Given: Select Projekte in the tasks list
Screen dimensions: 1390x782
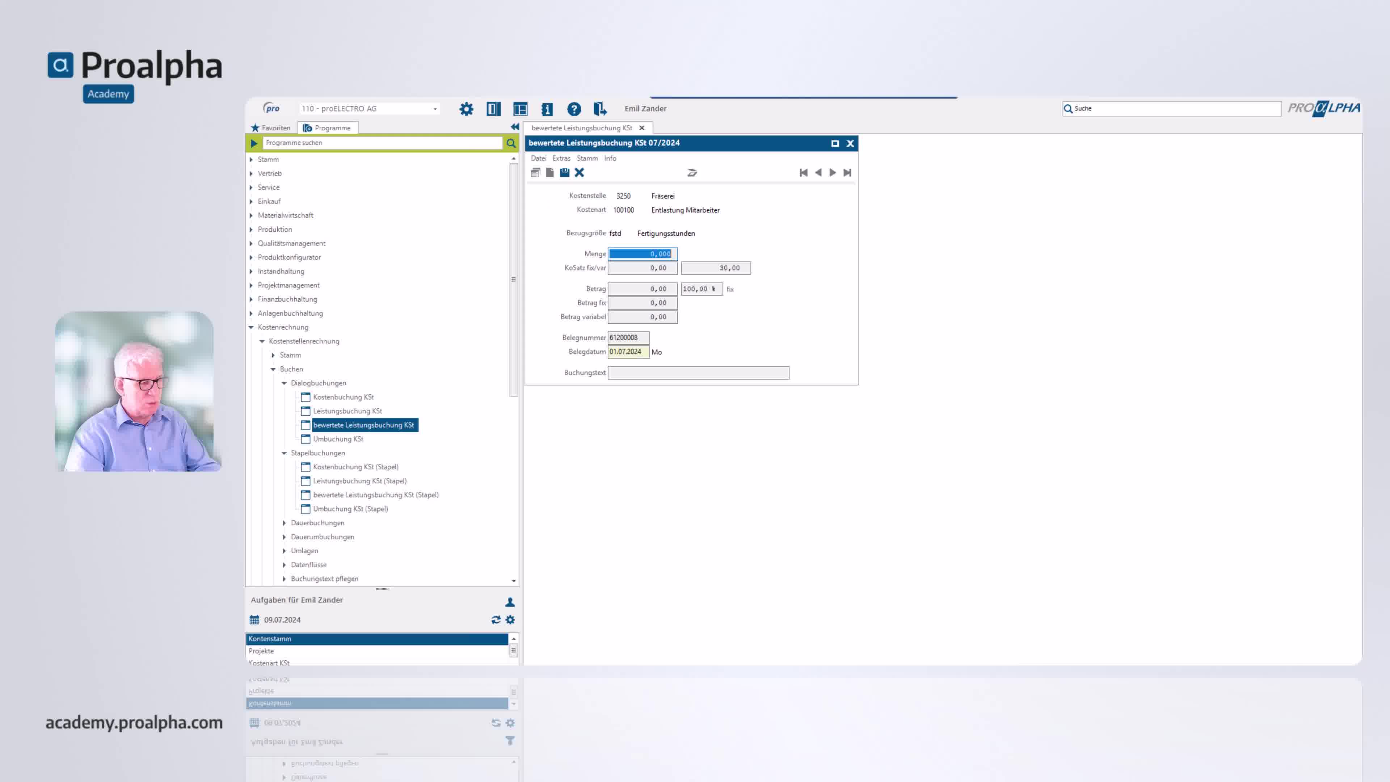Looking at the screenshot, I should tap(261, 651).
